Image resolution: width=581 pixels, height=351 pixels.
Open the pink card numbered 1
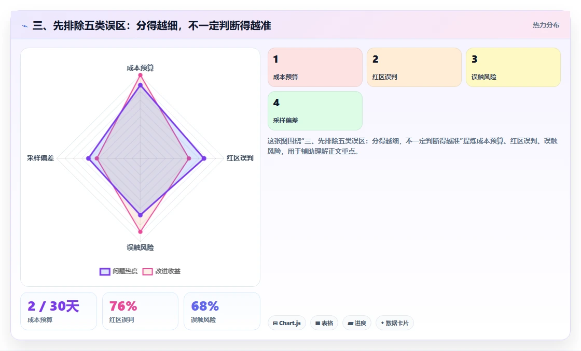315,67
